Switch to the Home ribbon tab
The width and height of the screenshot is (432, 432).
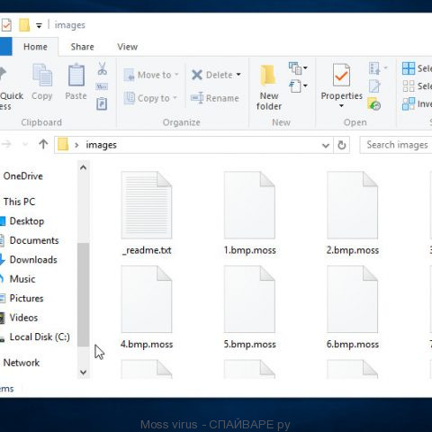[x=35, y=47]
